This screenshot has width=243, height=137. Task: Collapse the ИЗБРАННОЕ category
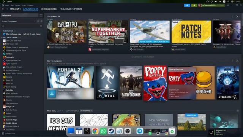(8, 31)
